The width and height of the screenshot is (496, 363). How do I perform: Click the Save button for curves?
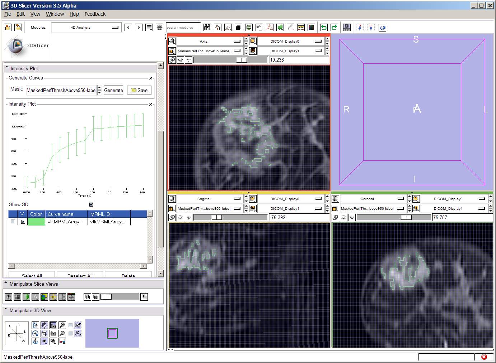click(139, 90)
